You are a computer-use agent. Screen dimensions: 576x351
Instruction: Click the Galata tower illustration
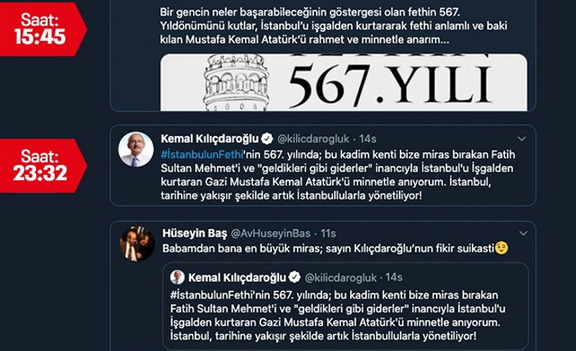237,82
